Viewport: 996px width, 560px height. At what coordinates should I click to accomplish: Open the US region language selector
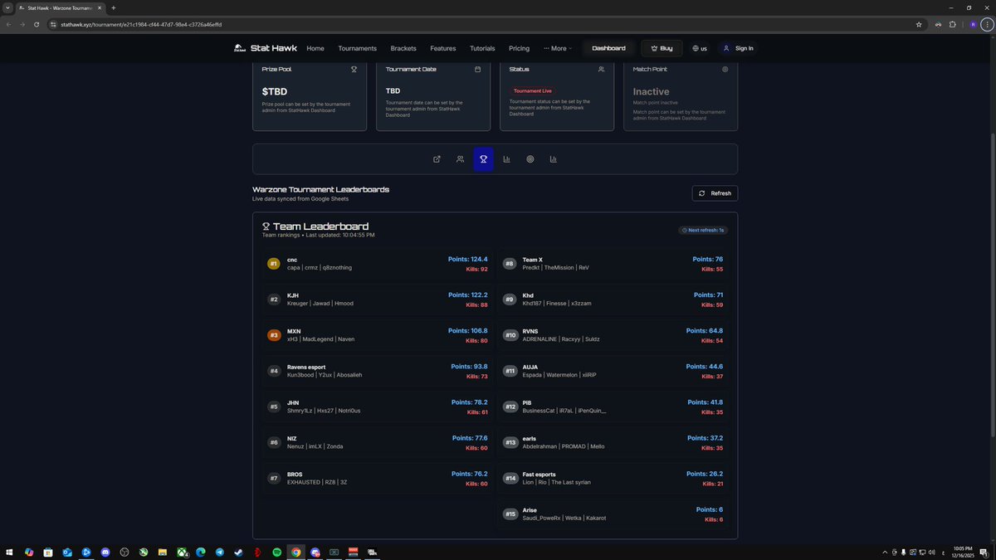click(x=700, y=48)
